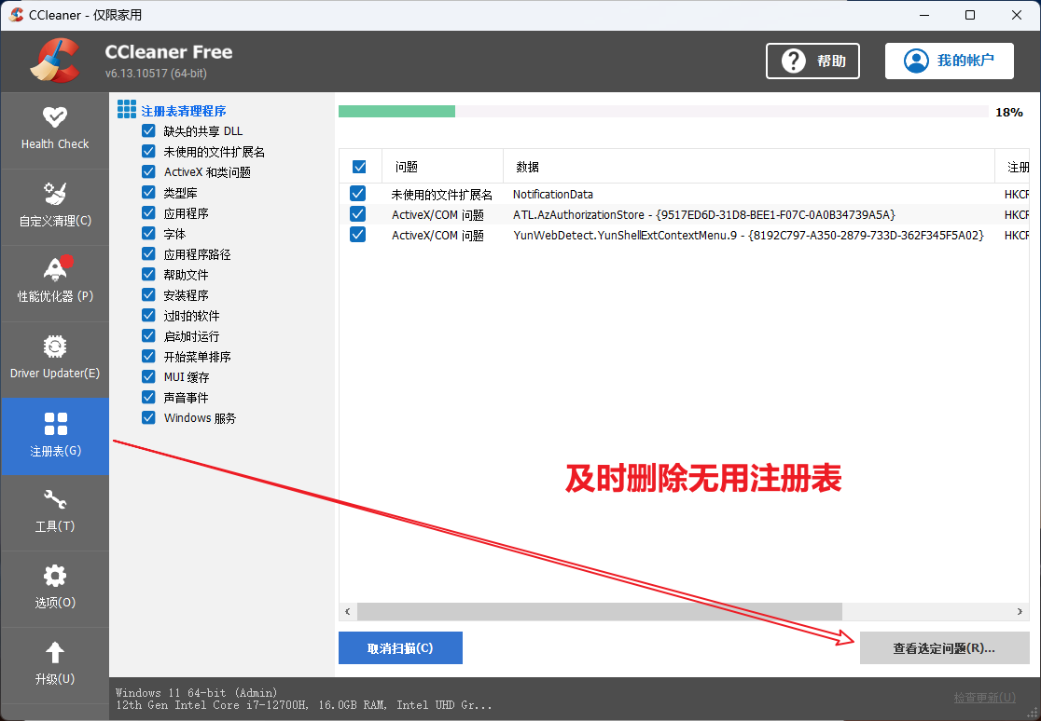
Task: Open Performance Optimizer rocket icon
Action: 56,268
